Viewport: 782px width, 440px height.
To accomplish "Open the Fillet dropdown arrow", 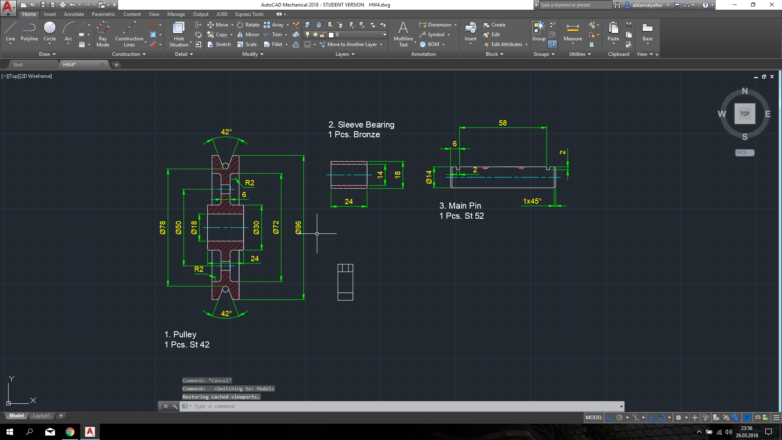I will [287, 44].
